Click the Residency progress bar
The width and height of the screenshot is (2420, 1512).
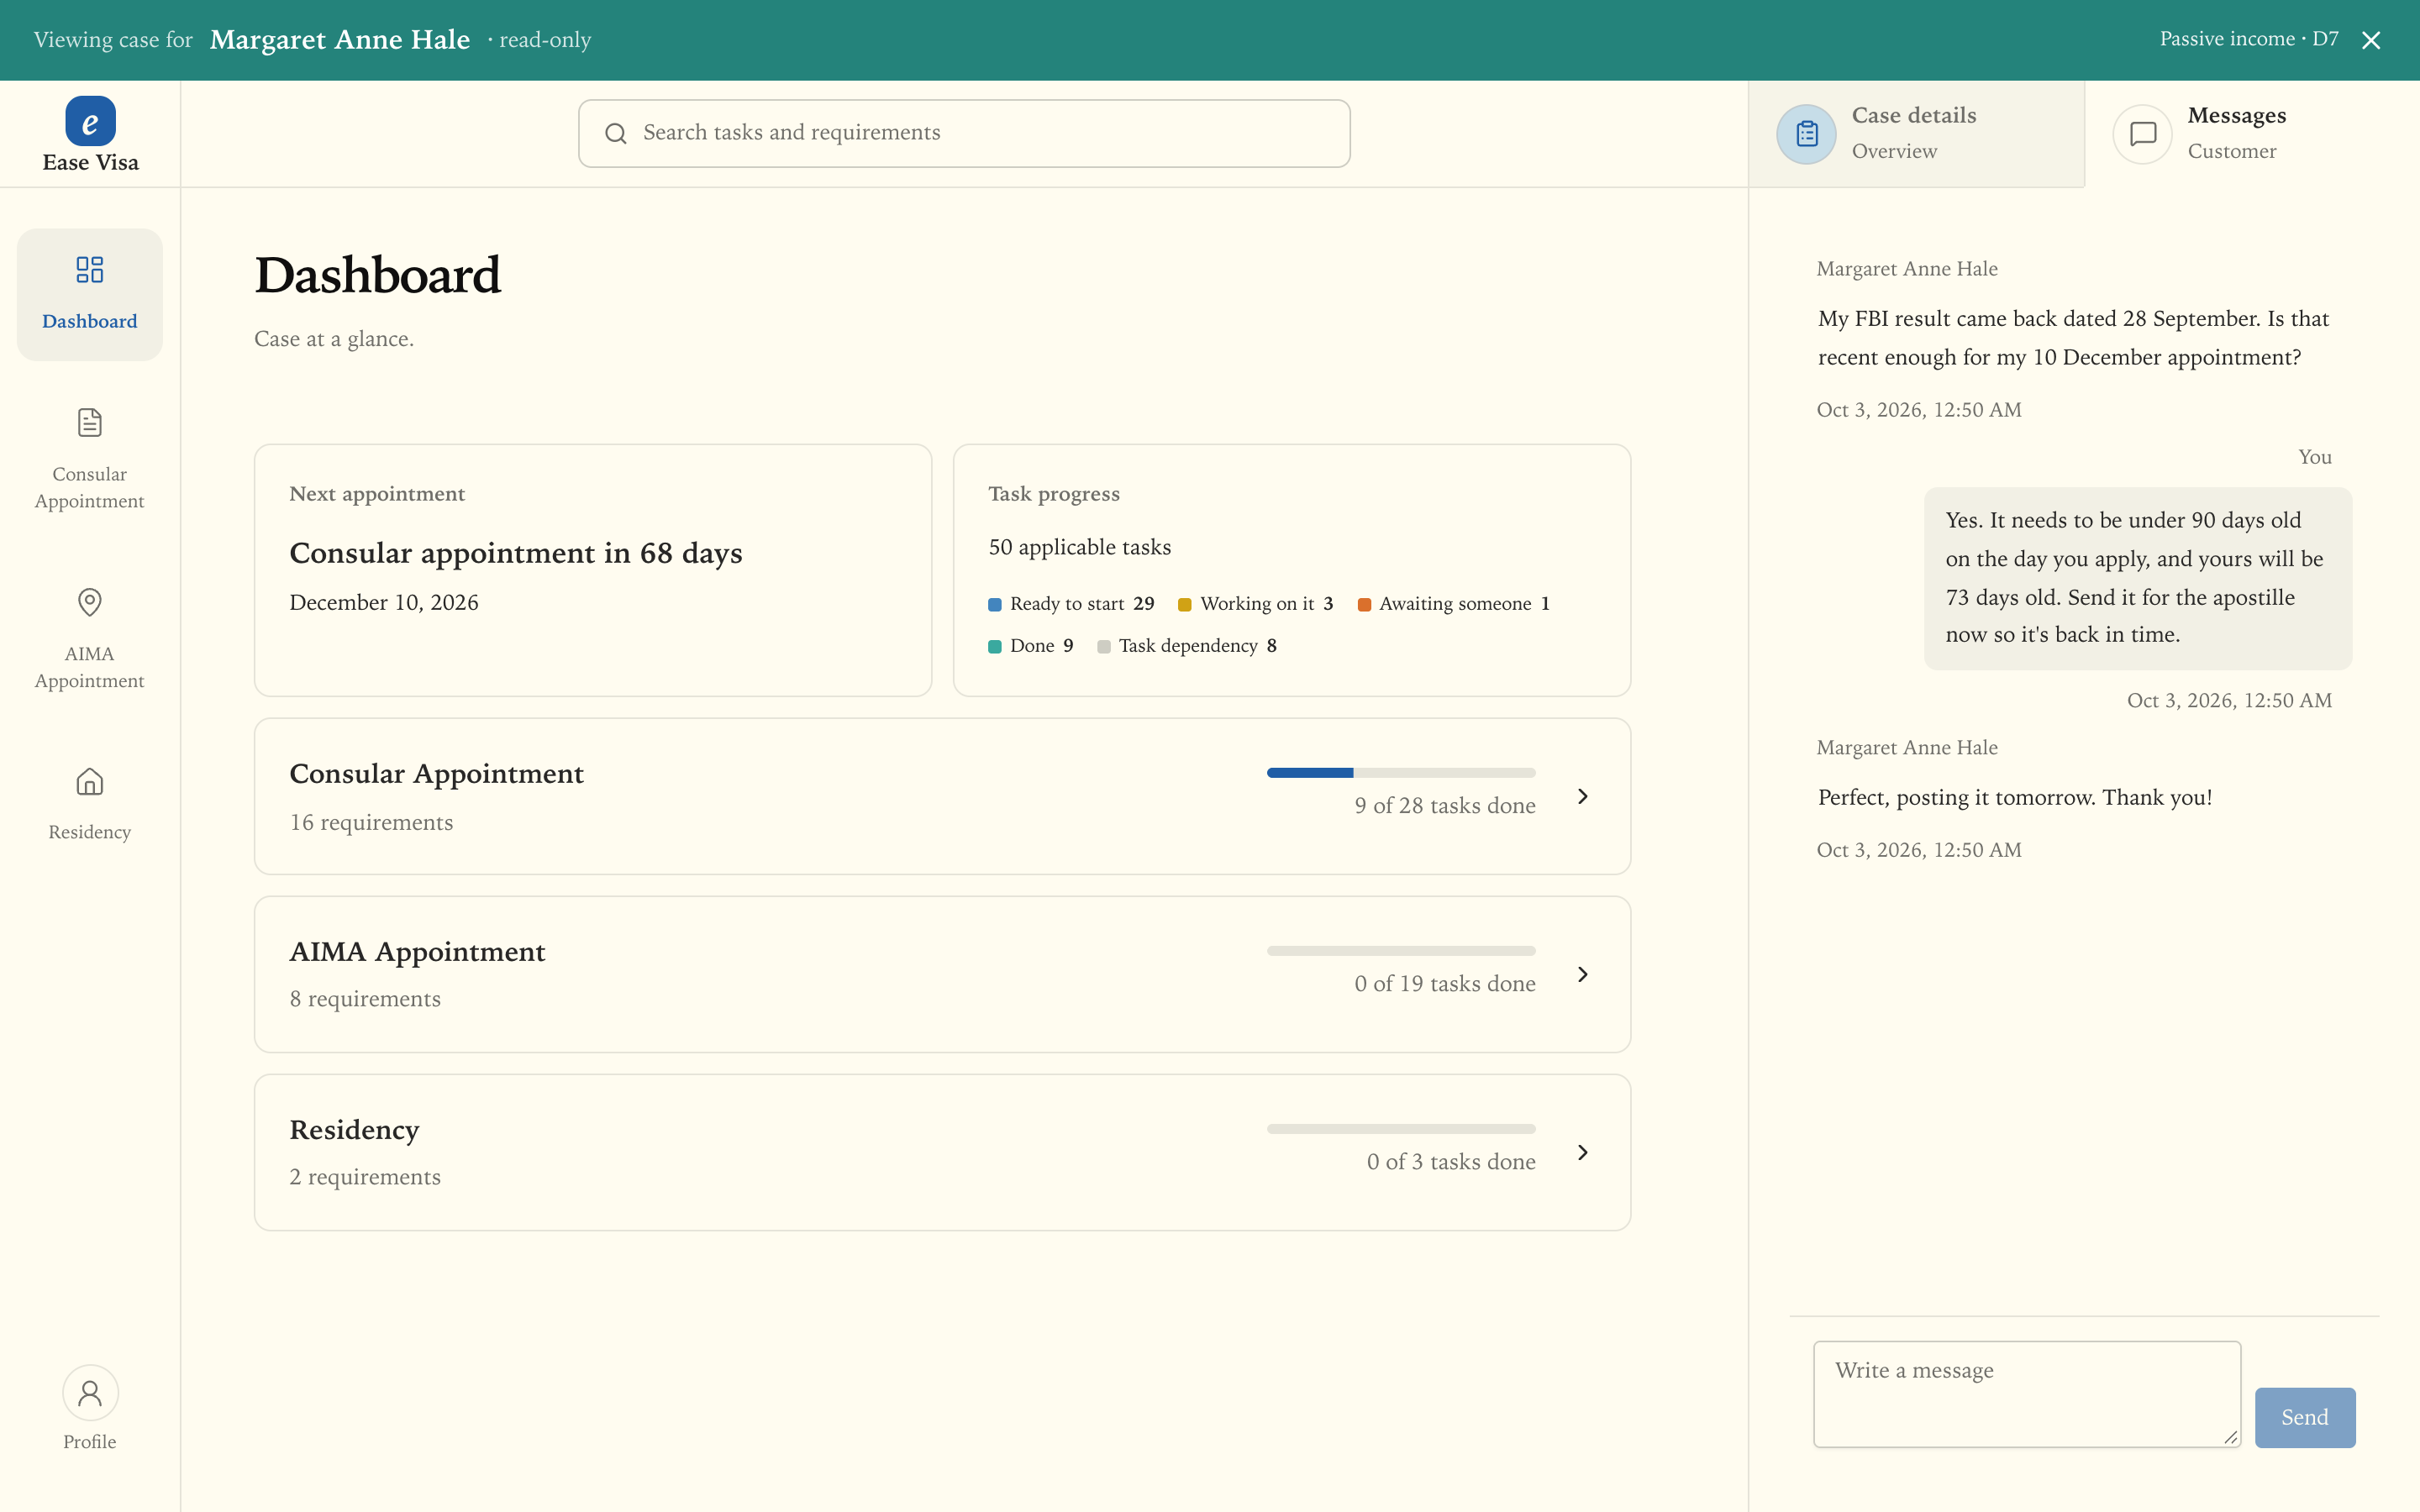point(1401,1128)
